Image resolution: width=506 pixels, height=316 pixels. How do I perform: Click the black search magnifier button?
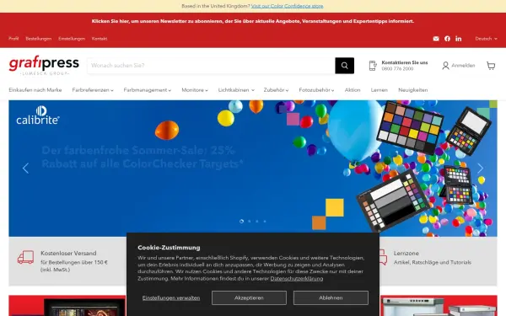tap(344, 66)
